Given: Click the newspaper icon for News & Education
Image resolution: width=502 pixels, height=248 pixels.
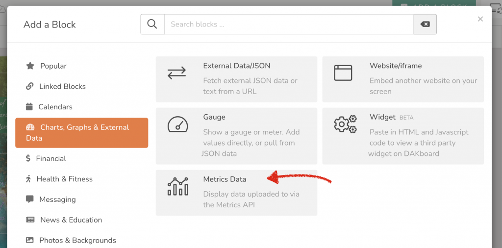Looking at the screenshot, I should [x=30, y=220].
